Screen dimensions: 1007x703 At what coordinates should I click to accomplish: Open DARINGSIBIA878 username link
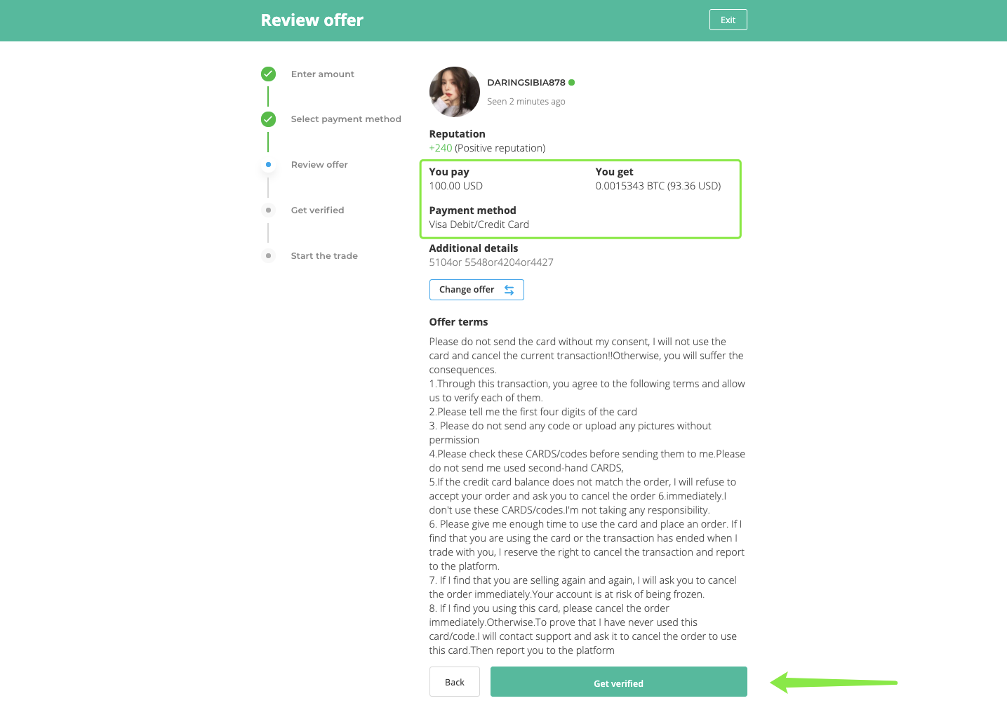point(526,82)
